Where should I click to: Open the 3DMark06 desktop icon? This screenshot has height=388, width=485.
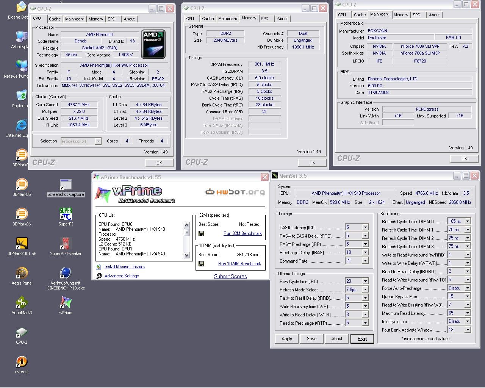(x=22, y=214)
